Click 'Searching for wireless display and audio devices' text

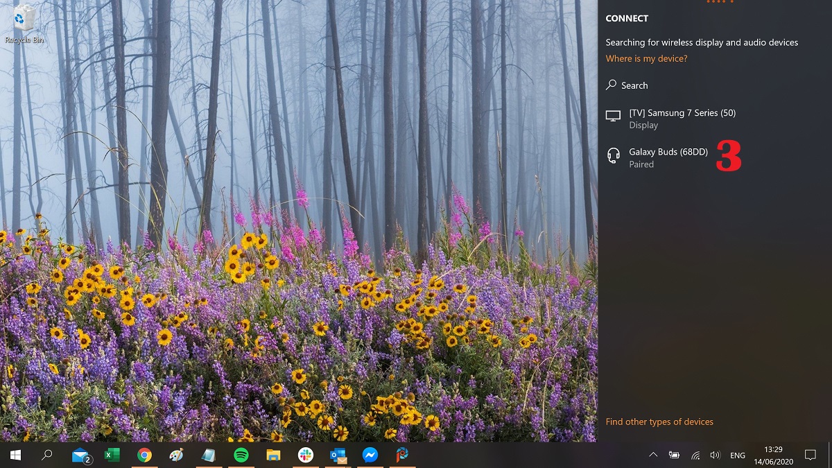click(702, 42)
